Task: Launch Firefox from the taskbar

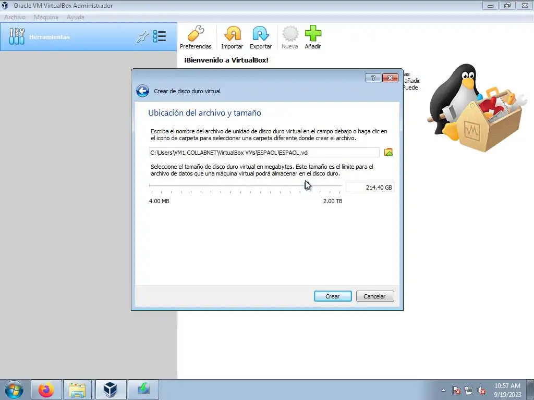Action: 46,390
